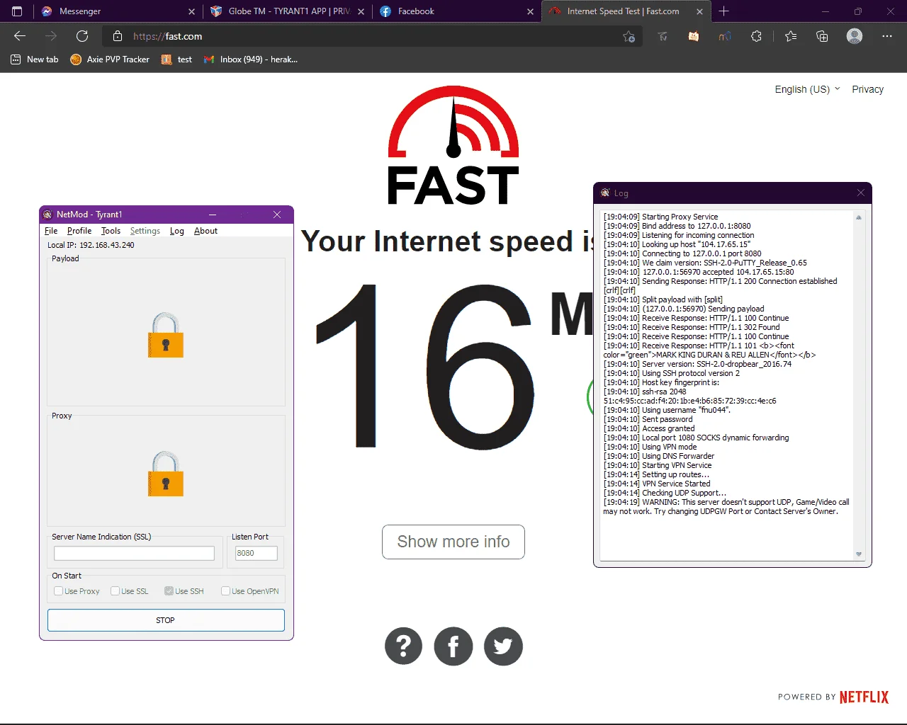Click the 'VPN Service Started' log line
Screen dimensions: 907x725
(657, 484)
